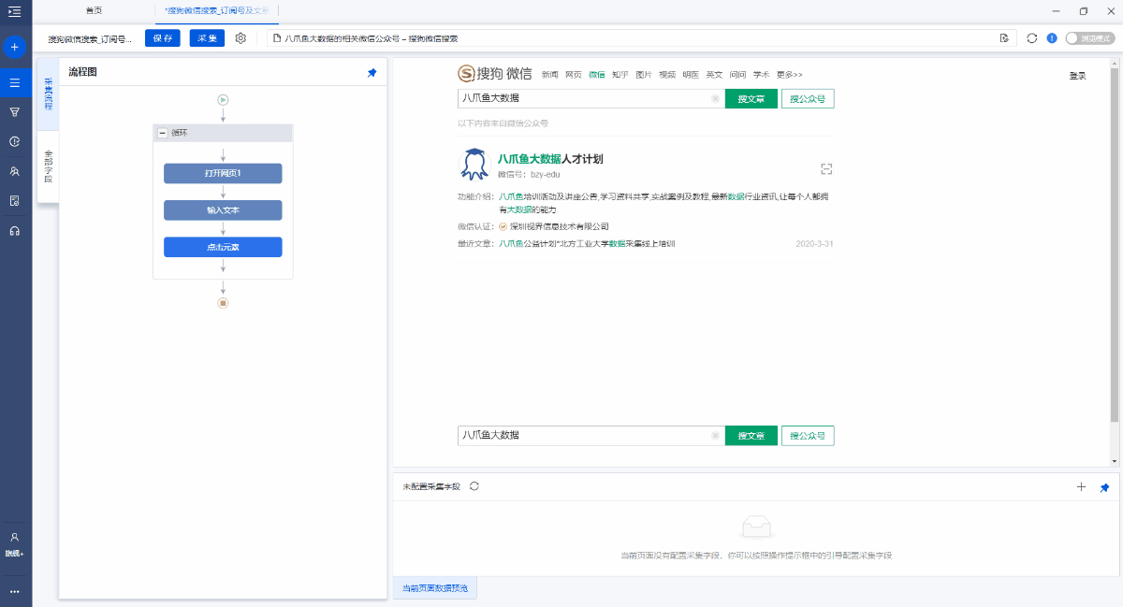Viewport: 1123px width, 607px height.
Task: Select the 当前页面数据预览 tab
Action: (436, 588)
